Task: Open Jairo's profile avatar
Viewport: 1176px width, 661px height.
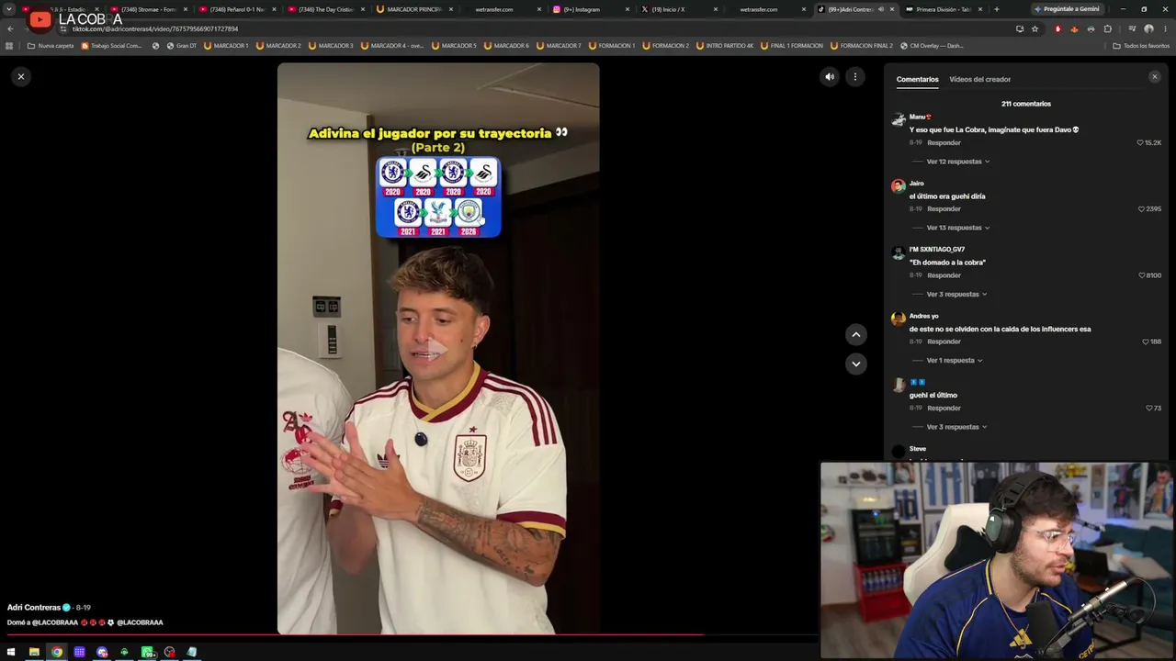Action: 899,185
